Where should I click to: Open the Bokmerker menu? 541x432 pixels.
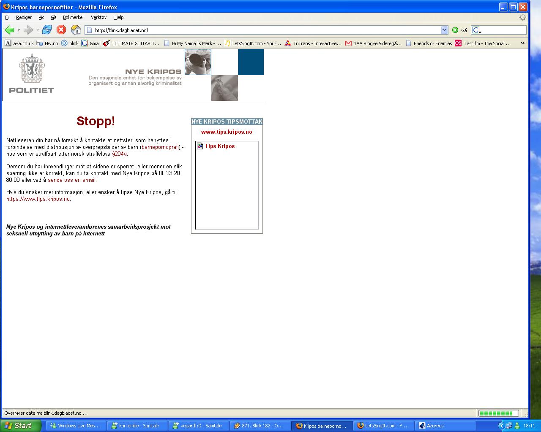(x=74, y=17)
